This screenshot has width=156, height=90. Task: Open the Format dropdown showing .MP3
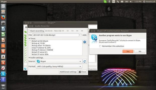pyautogui.click(x=59, y=66)
